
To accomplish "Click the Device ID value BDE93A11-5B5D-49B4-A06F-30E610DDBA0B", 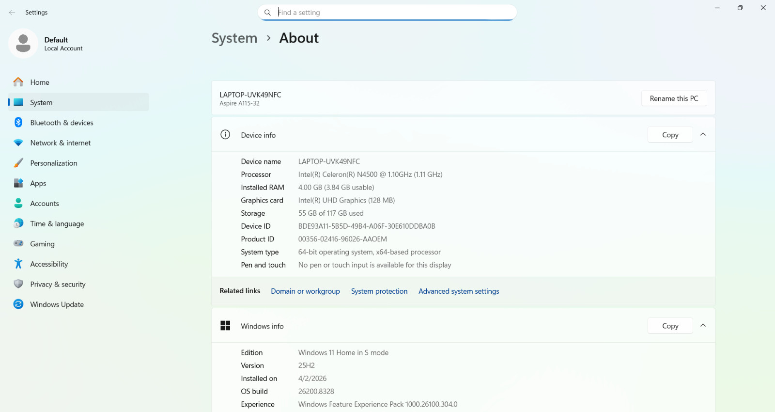I will (x=367, y=226).
